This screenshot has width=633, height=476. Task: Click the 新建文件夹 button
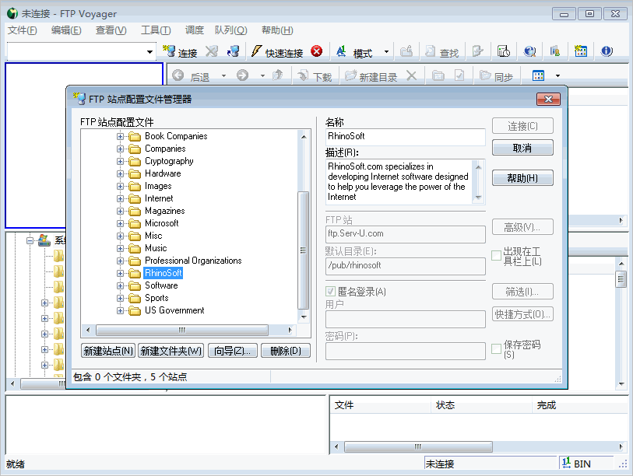pos(171,351)
